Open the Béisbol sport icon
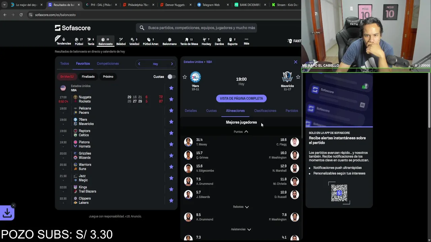The width and height of the screenshot is (431, 242). [121, 41]
